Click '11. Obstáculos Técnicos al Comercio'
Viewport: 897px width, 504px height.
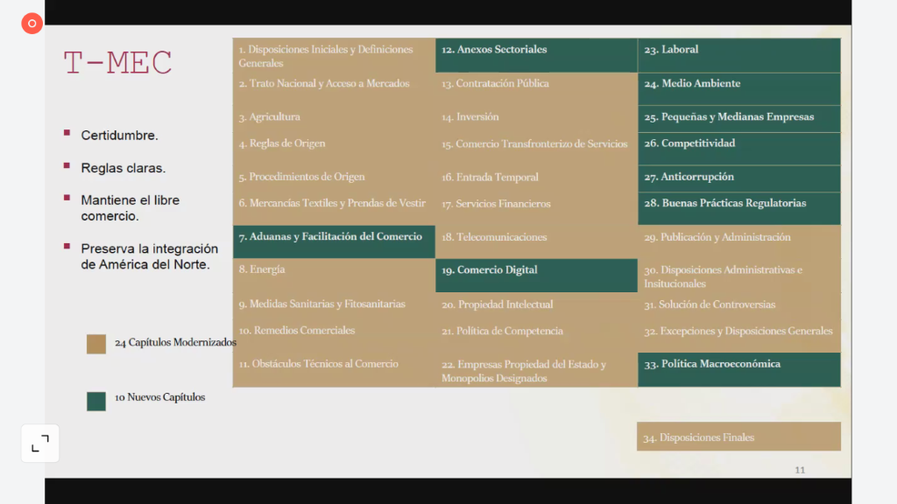(x=334, y=370)
